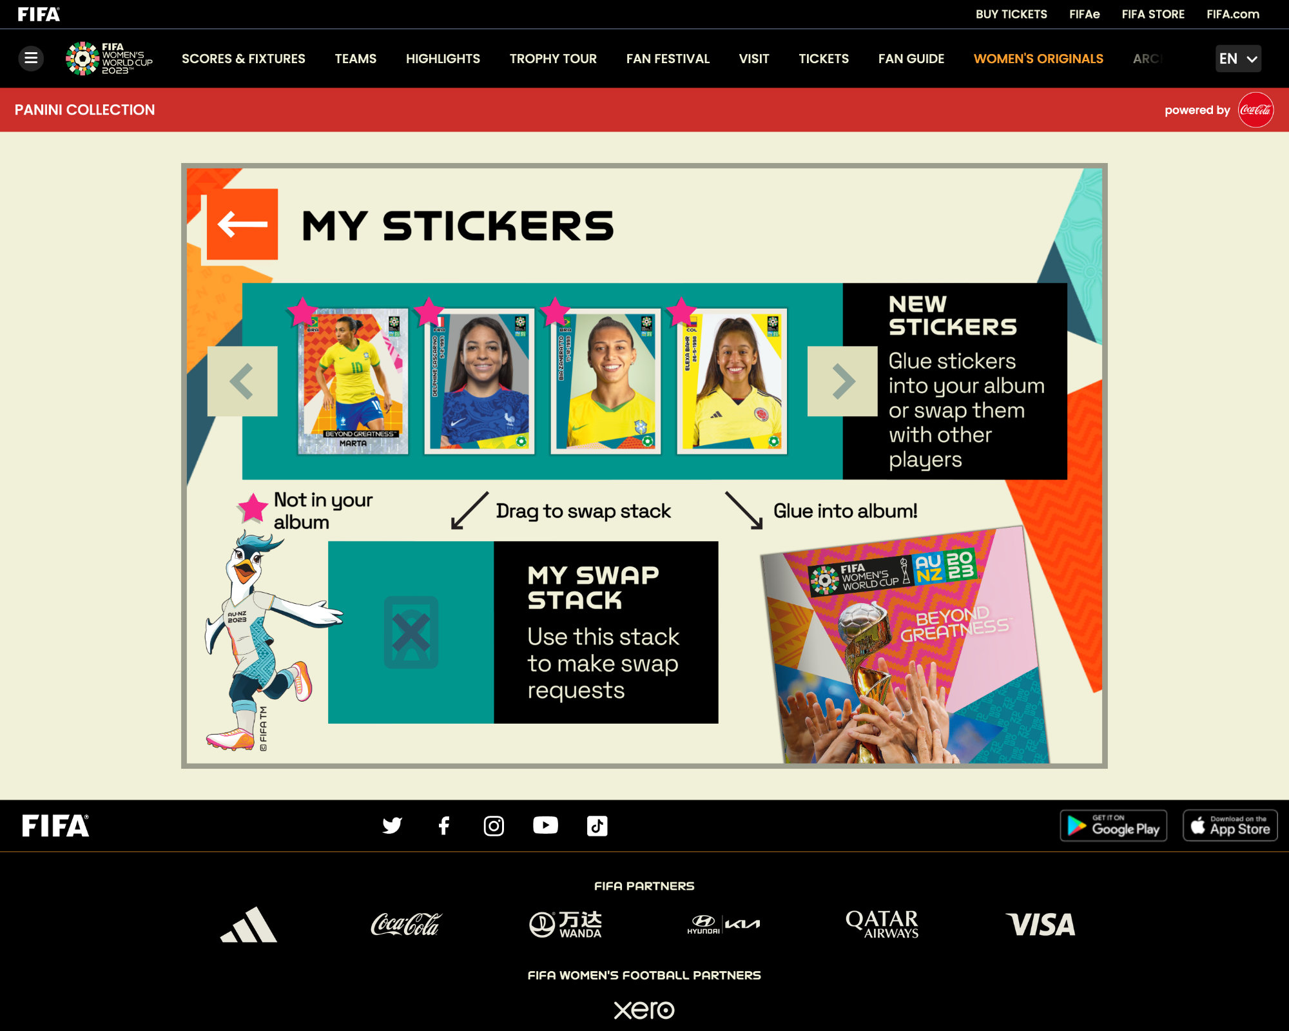Click the empty swap stack slot
The height and width of the screenshot is (1031, 1289).
(x=411, y=632)
